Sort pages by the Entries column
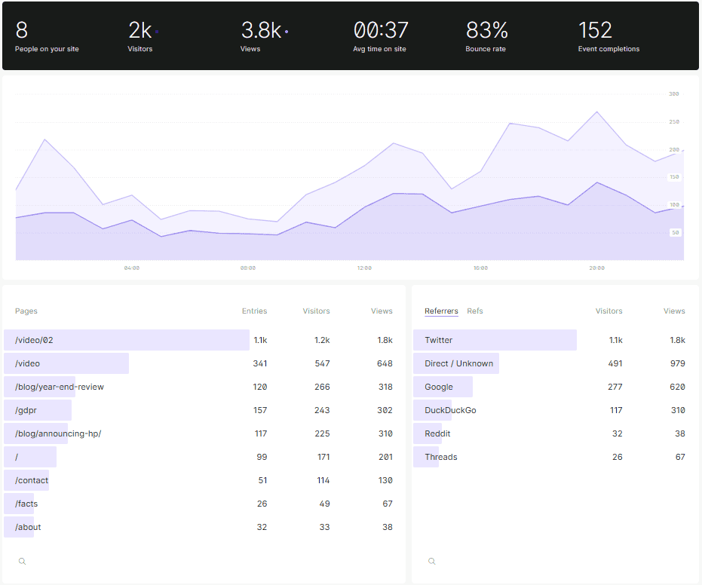This screenshot has width=702, height=585. [254, 311]
